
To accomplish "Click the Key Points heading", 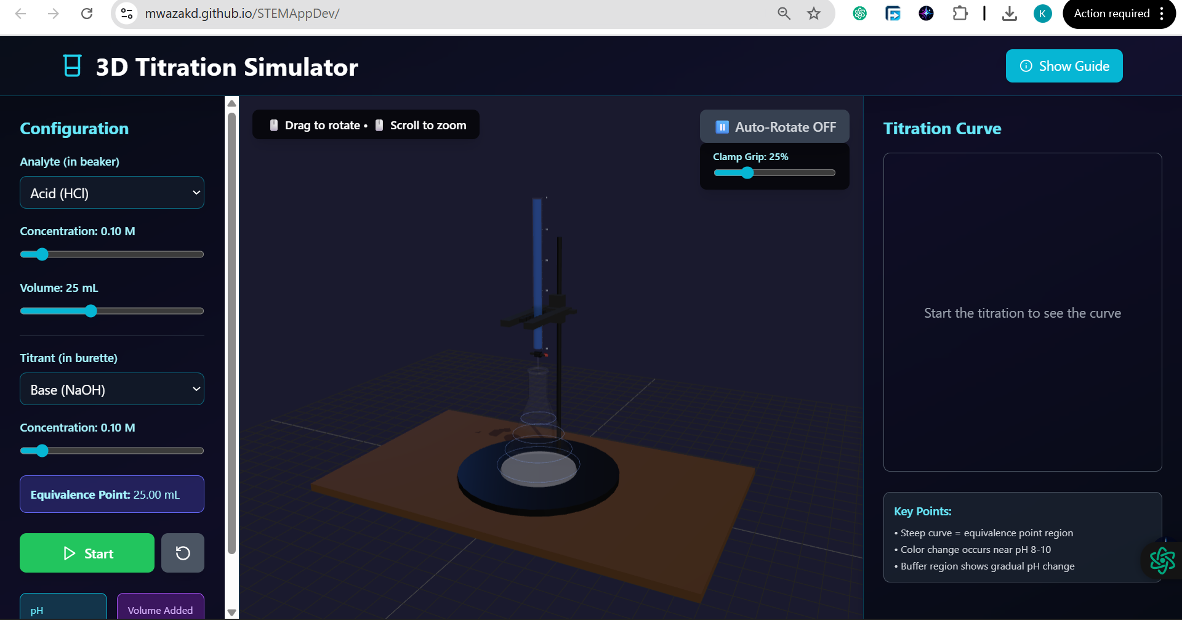I will [923, 511].
